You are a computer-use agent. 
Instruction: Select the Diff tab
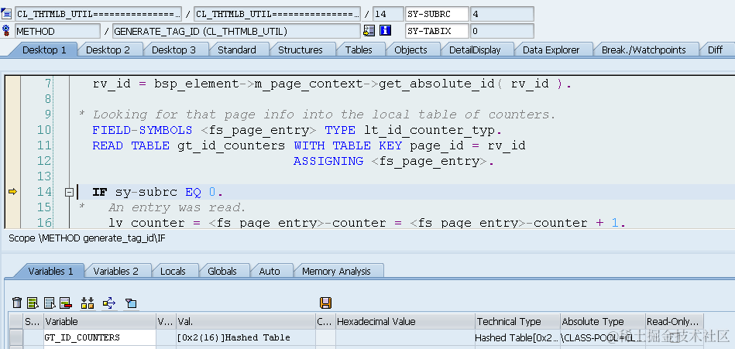pyautogui.click(x=715, y=50)
